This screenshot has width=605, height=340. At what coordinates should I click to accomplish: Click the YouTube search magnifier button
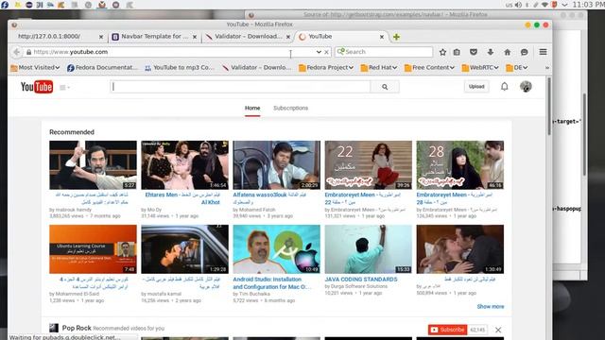(385, 87)
